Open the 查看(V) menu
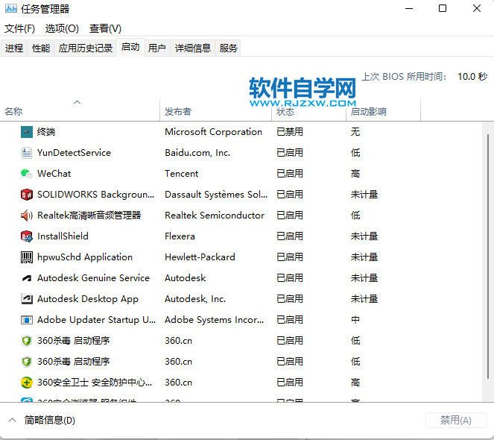Screen dimensions: 494x440 click(x=105, y=28)
